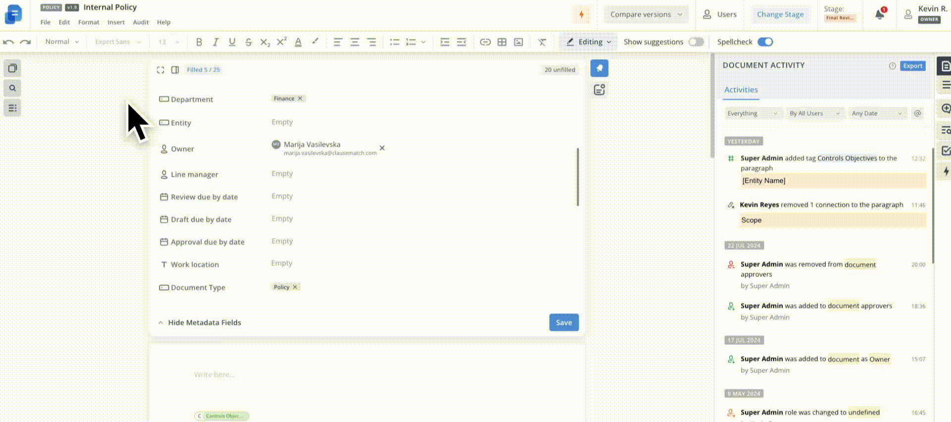This screenshot has height=422, width=951.
Task: Open the text color picker
Action: [x=298, y=42]
